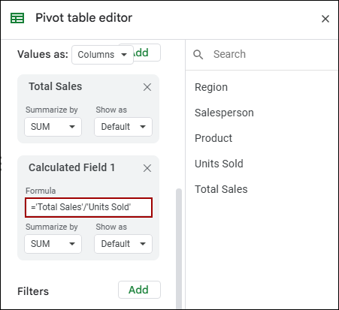Click the editor panel vertical scrollbar

(179, 248)
